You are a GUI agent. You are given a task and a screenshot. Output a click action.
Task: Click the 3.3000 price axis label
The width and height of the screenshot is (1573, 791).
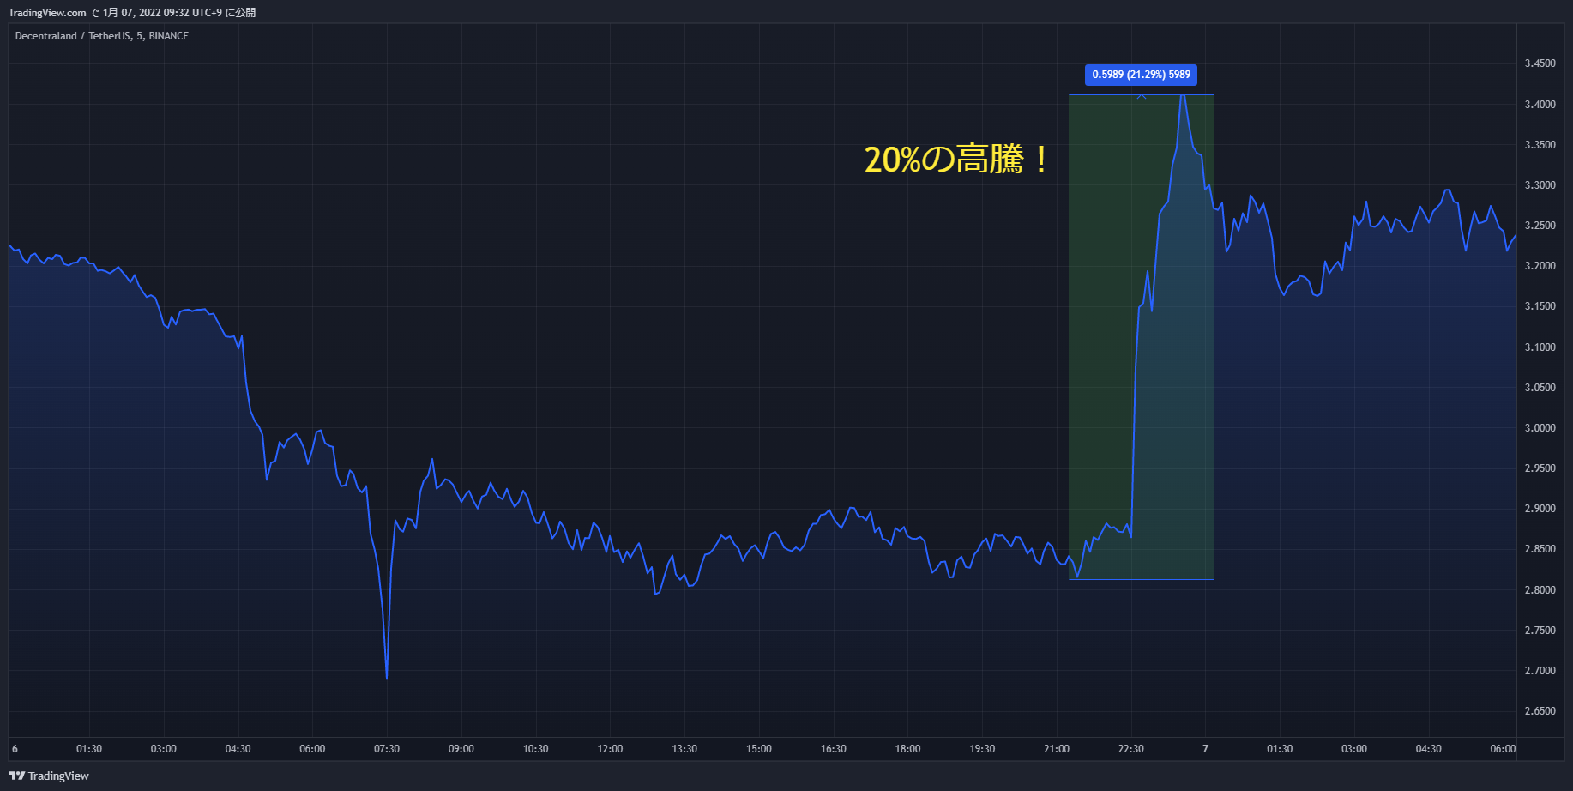pos(1540,185)
